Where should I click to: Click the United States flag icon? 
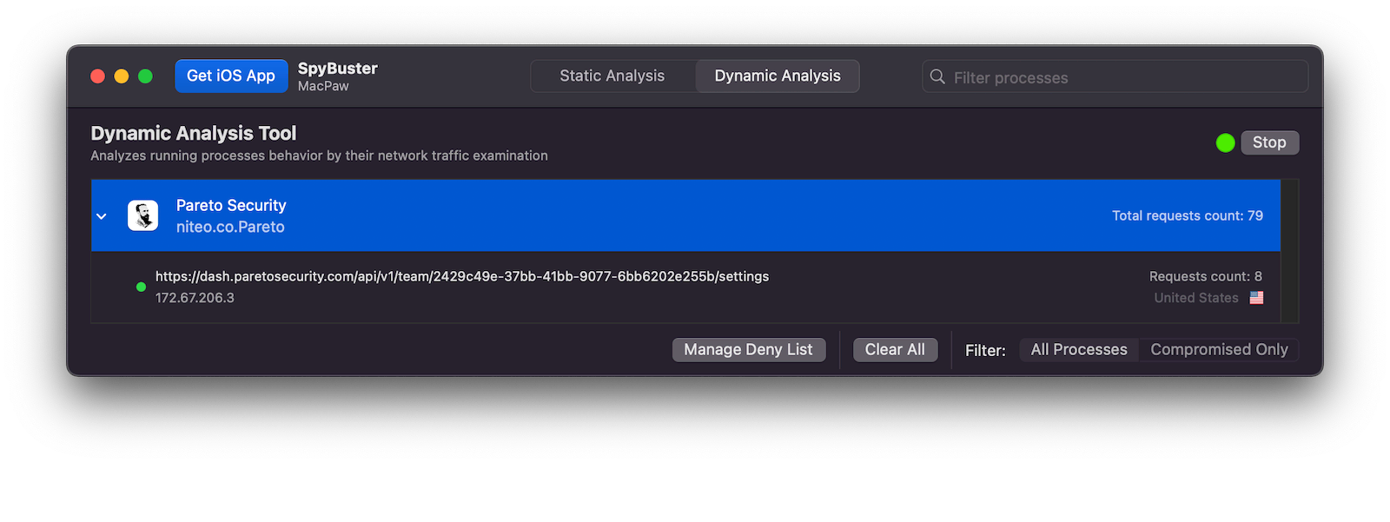(1256, 298)
